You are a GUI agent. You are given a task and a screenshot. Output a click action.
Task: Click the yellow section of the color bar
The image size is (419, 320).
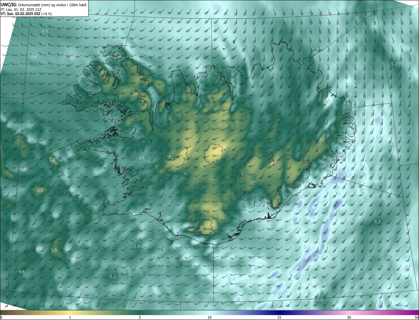click(x=70, y=312)
